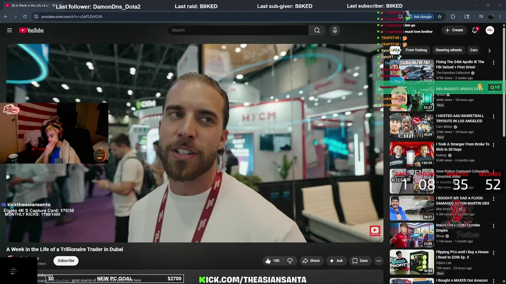Click the Share button
506x284 pixels.
[x=311, y=261]
